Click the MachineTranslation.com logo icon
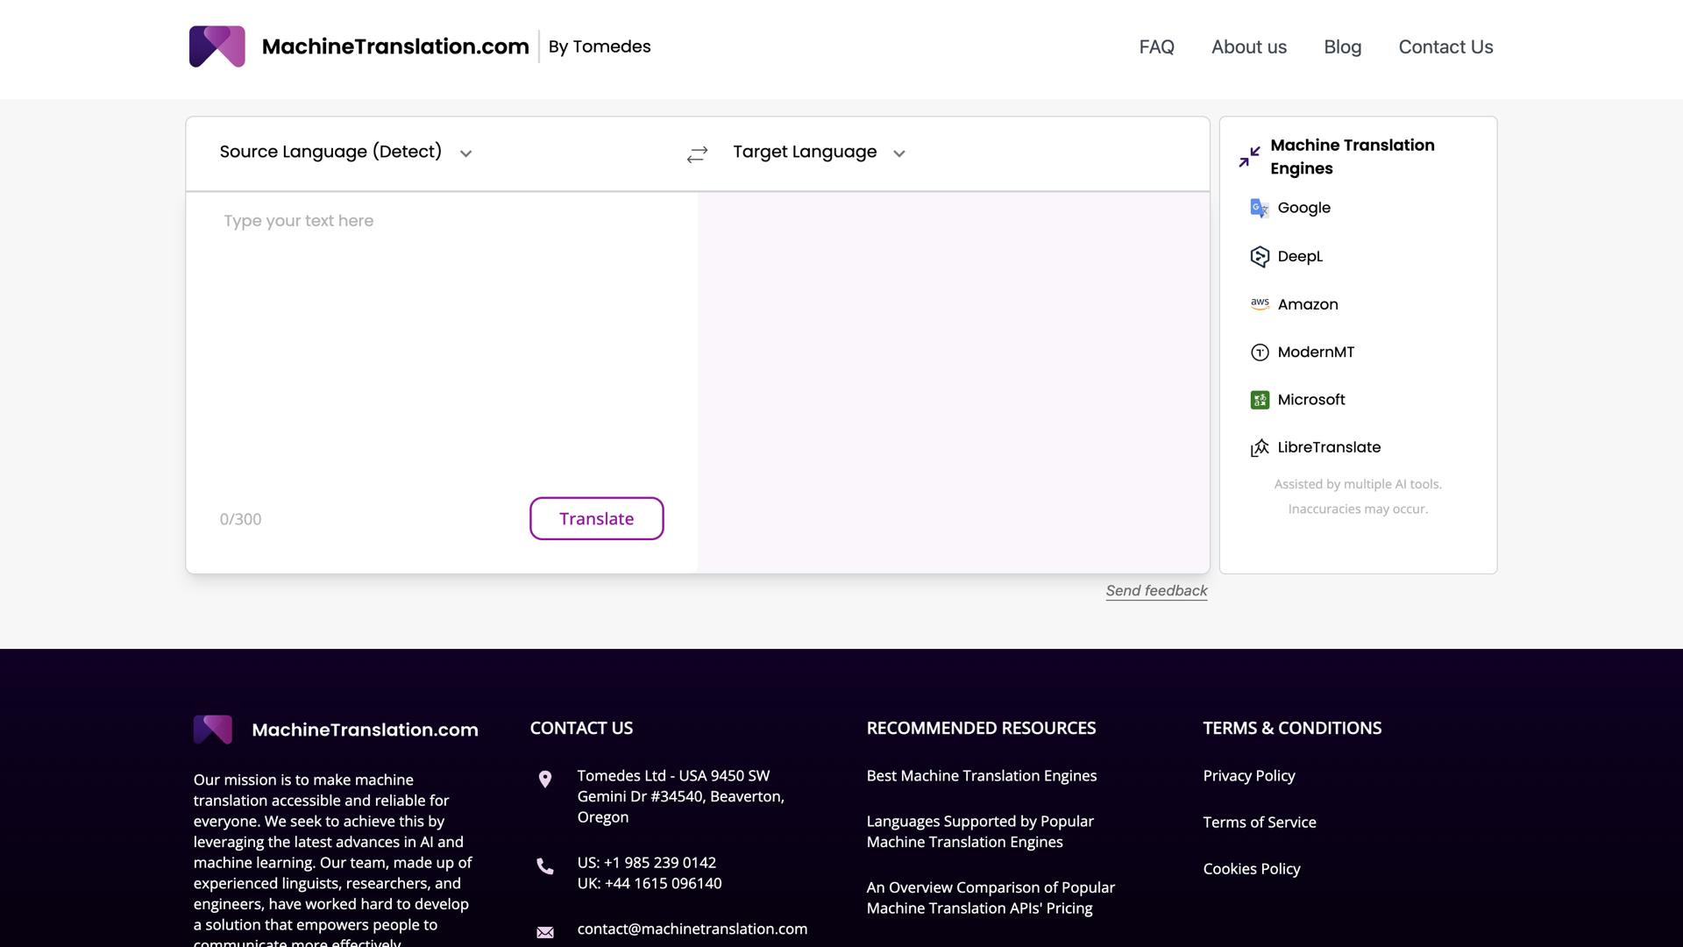This screenshot has width=1683, height=947. [x=217, y=46]
